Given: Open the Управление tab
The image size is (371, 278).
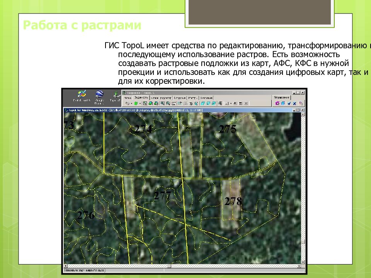Looking at the screenshot, I should click(282, 97).
